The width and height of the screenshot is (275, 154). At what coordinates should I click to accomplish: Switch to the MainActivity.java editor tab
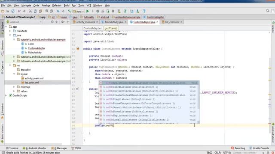point(114,22)
